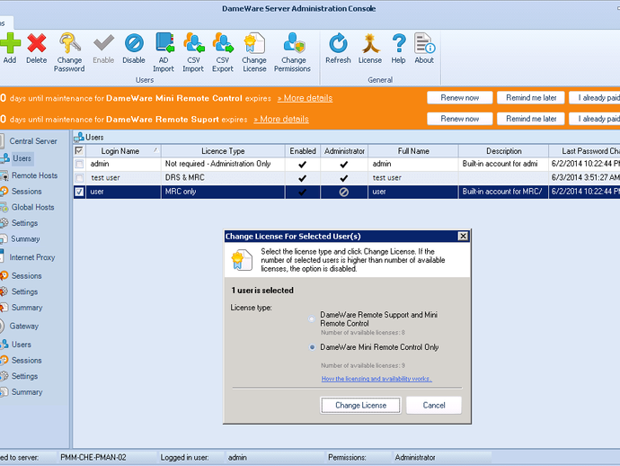This screenshot has width=620, height=466.
Task: Confirm with the Change License button
Action: point(360,406)
